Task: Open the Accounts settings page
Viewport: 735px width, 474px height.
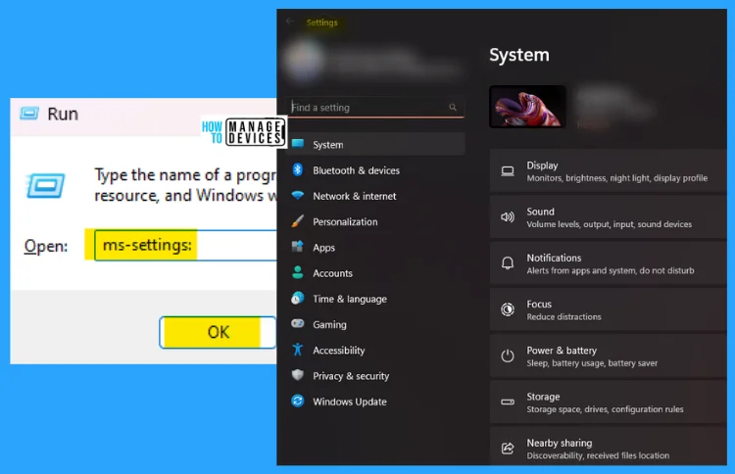Action: (x=332, y=273)
